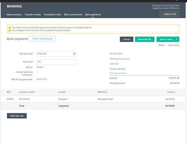Viewport: 187px width, 143px height.
Task: Click the second yellow warning icon
Action: [x=10, y=31]
